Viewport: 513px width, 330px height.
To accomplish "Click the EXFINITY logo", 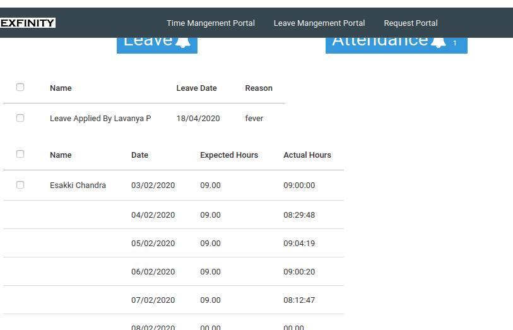I will 28,23.
